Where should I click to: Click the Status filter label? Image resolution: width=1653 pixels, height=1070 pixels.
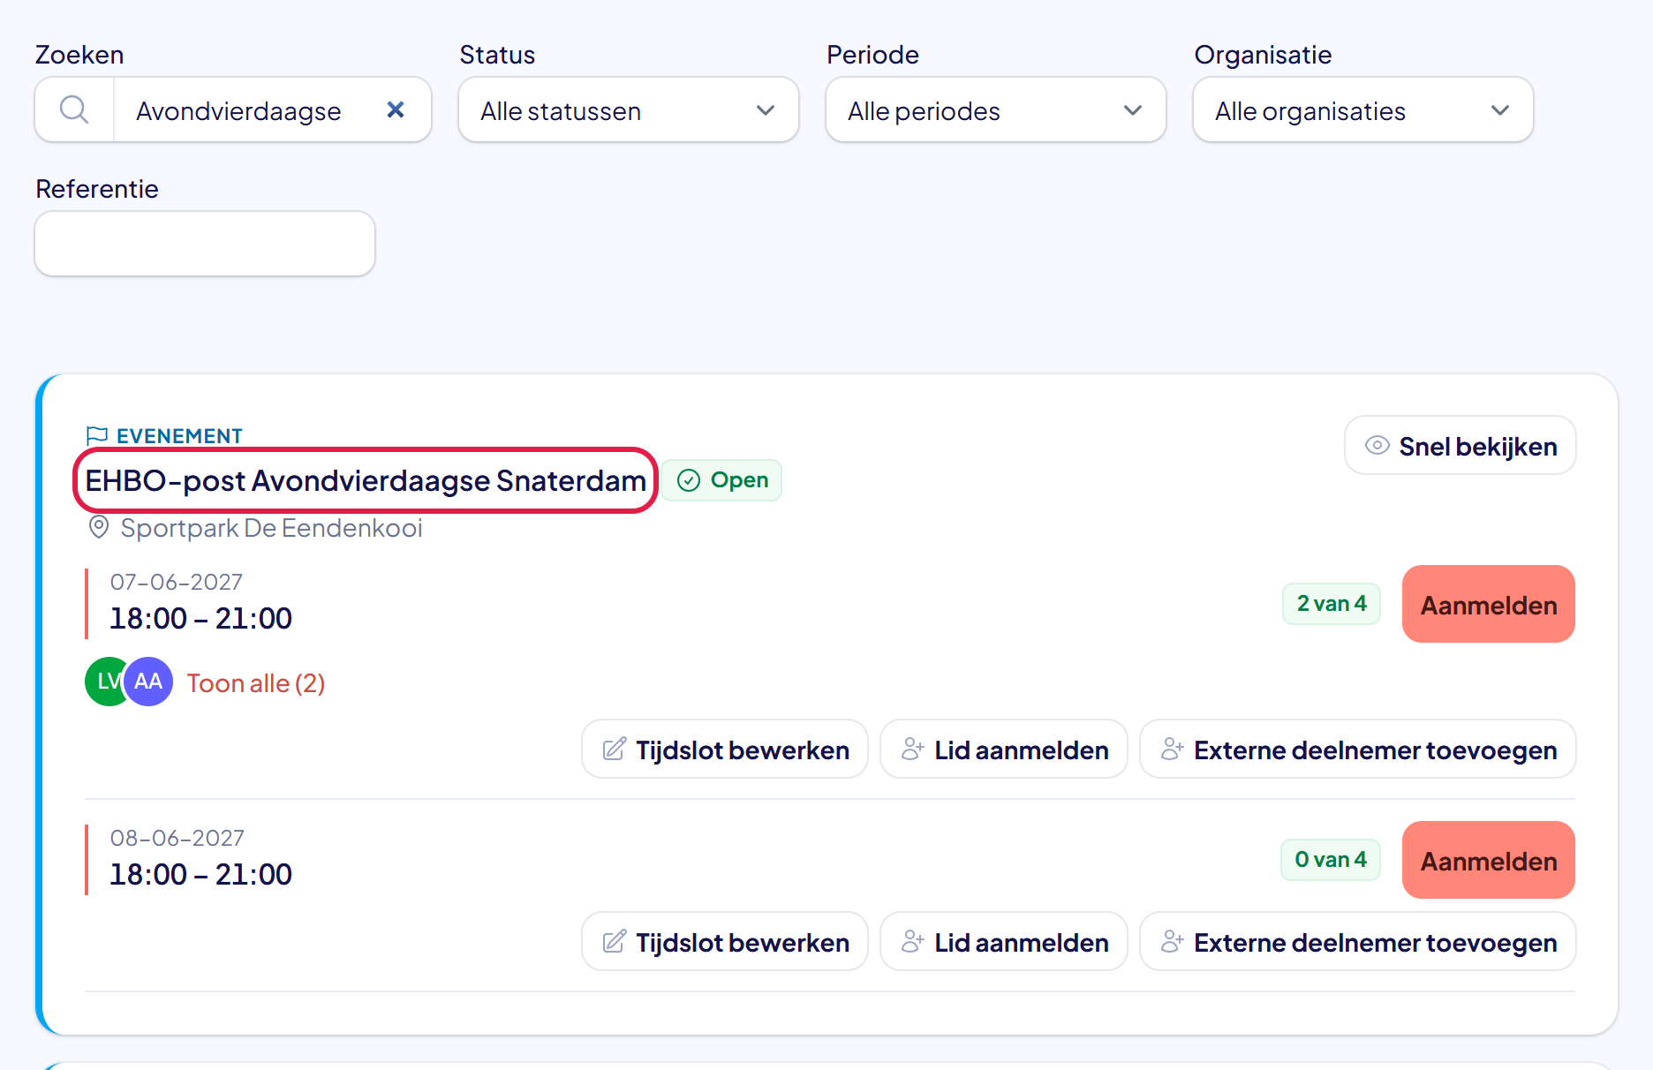(x=497, y=55)
